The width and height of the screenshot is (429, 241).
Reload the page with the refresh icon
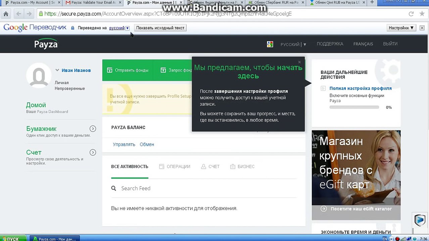pos(411,14)
